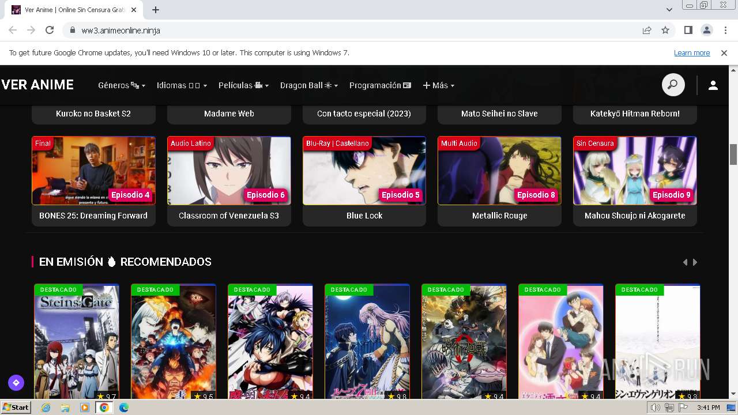Open Kuroko no Basket S2 title
The width and height of the screenshot is (738, 415).
(93, 114)
